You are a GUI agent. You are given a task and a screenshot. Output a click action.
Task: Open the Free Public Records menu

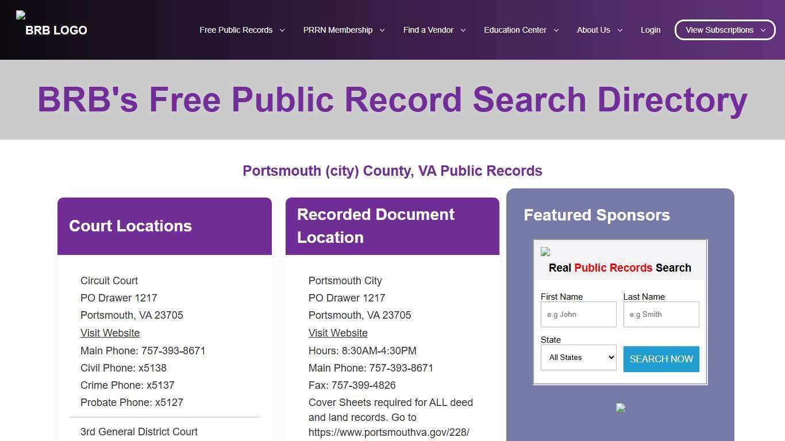(236, 30)
